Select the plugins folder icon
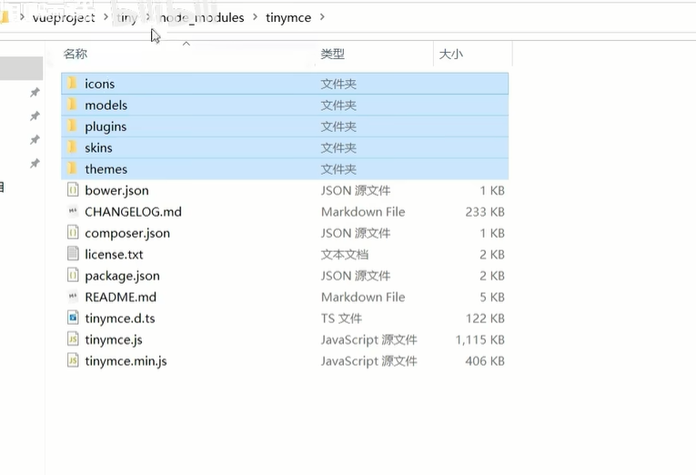 (73, 126)
